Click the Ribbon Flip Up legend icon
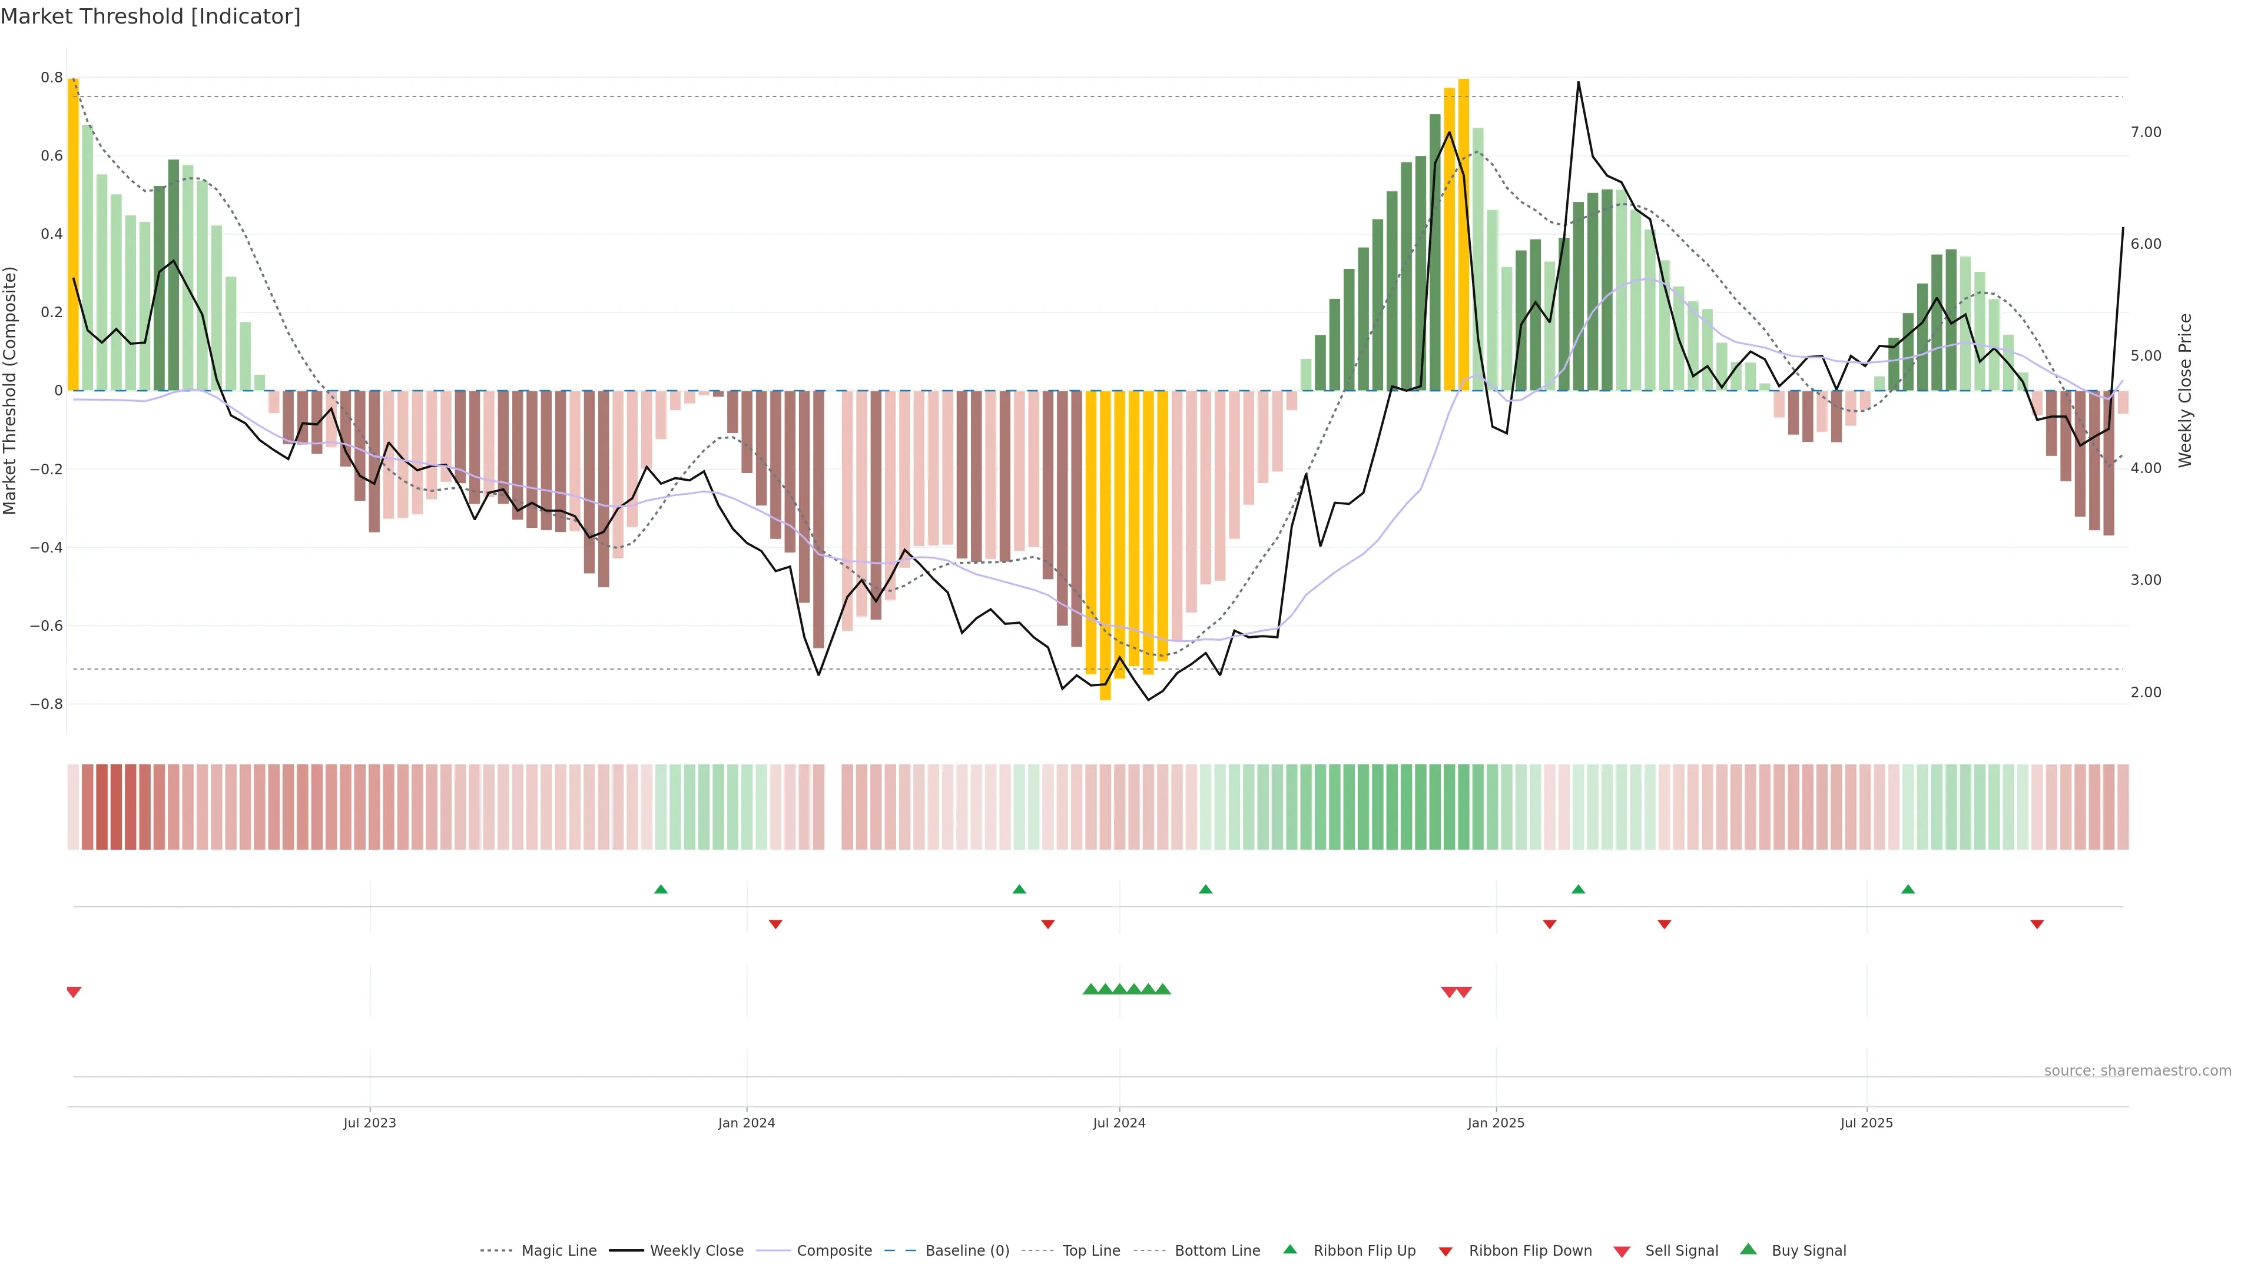The width and height of the screenshot is (2261, 1271). pyautogui.click(x=1289, y=1249)
